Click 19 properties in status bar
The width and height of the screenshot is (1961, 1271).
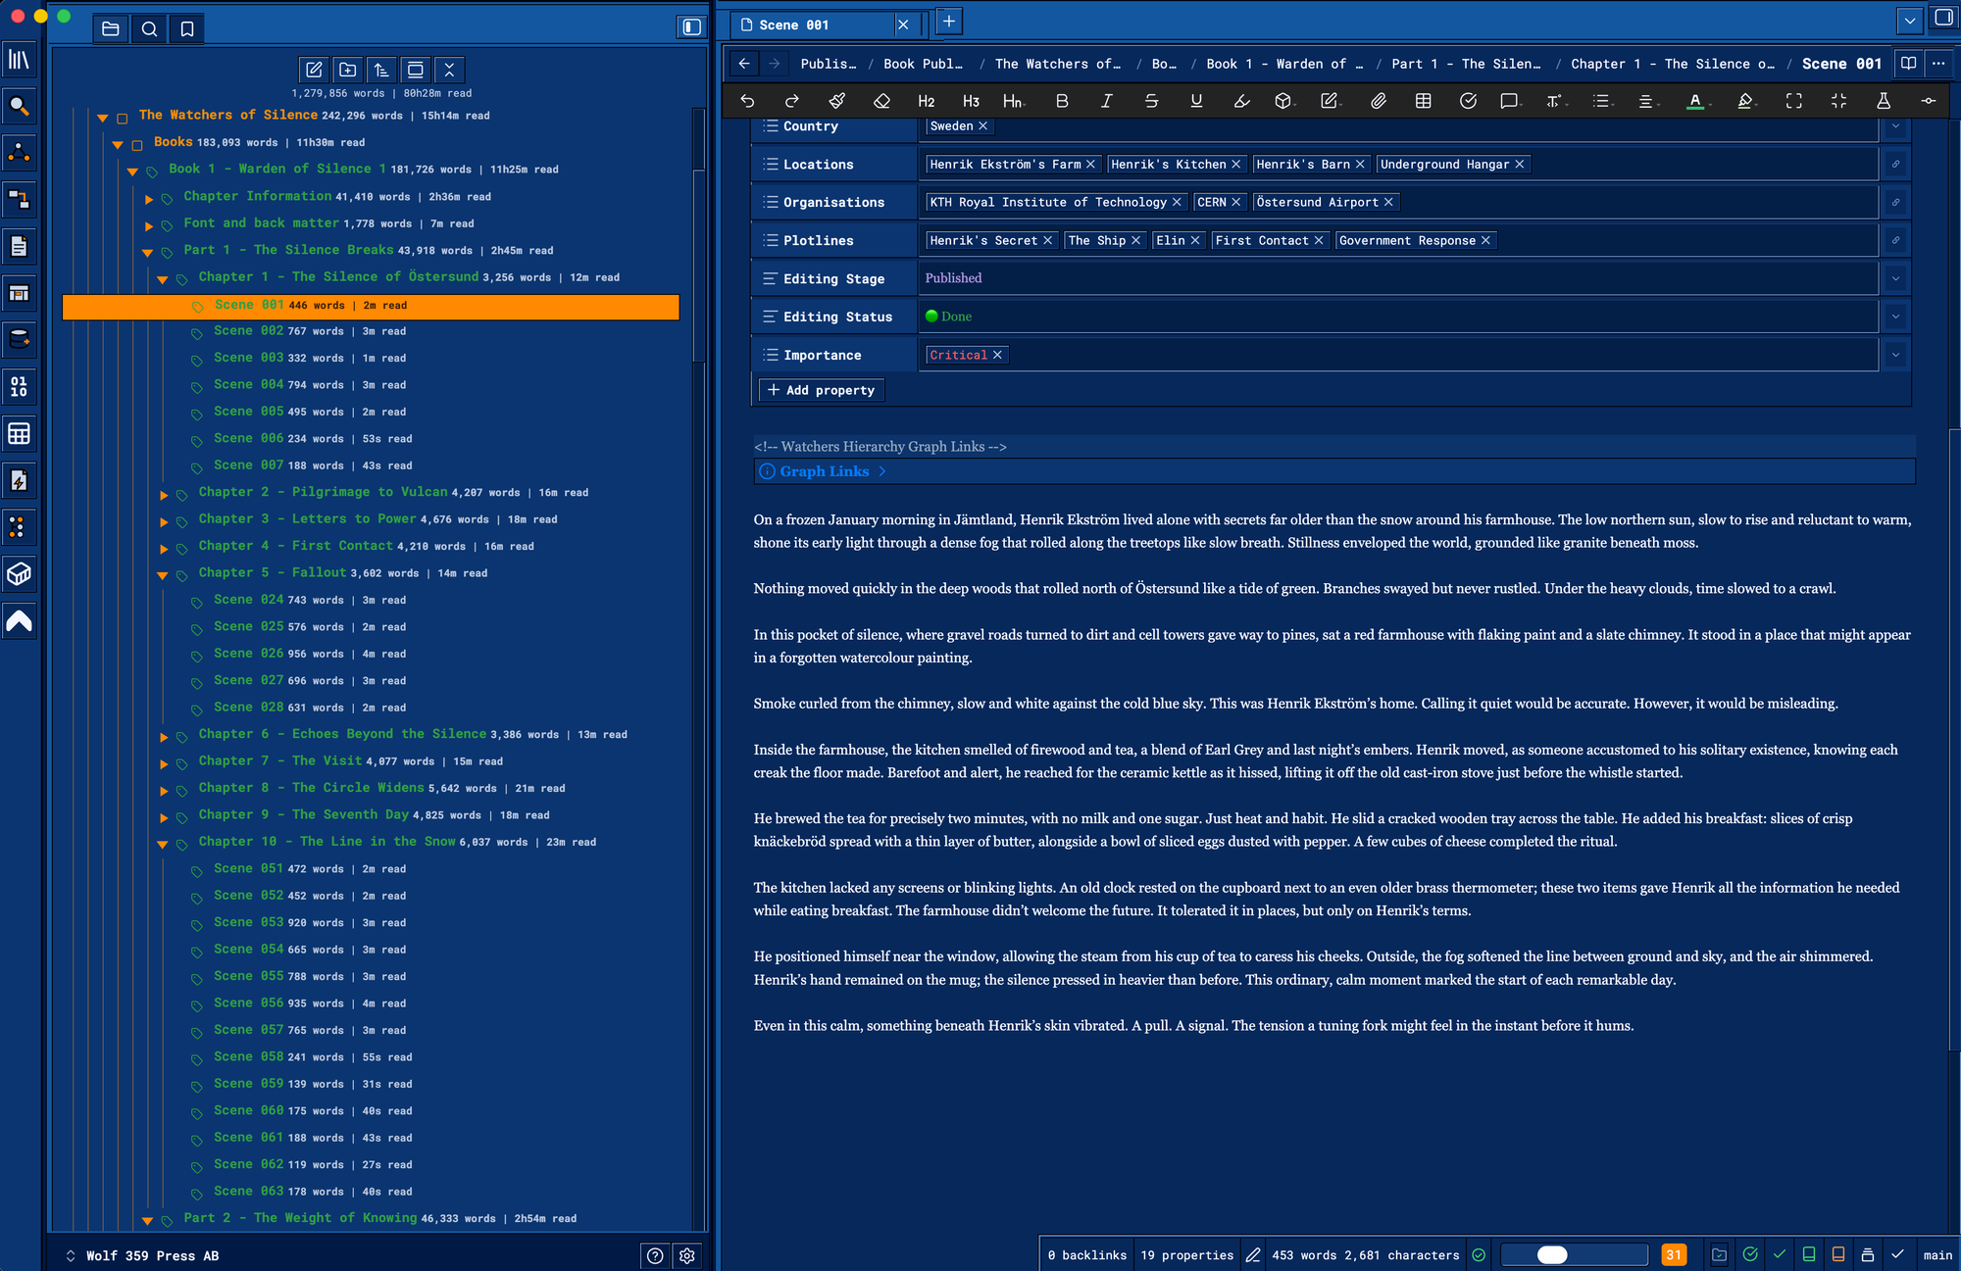tap(1186, 1255)
